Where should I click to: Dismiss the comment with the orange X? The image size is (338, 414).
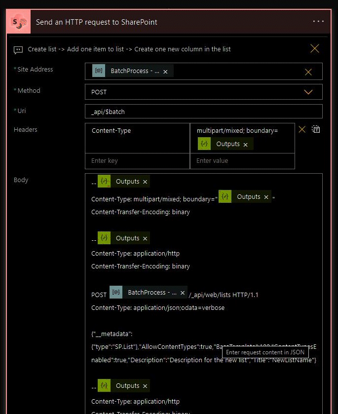[314, 48]
